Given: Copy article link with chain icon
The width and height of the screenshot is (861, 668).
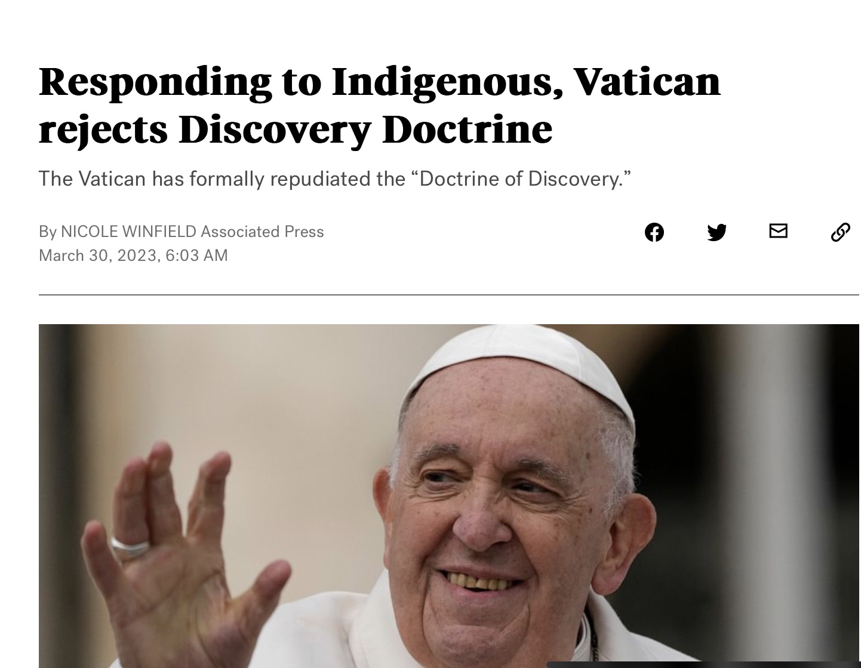Looking at the screenshot, I should click(x=840, y=232).
